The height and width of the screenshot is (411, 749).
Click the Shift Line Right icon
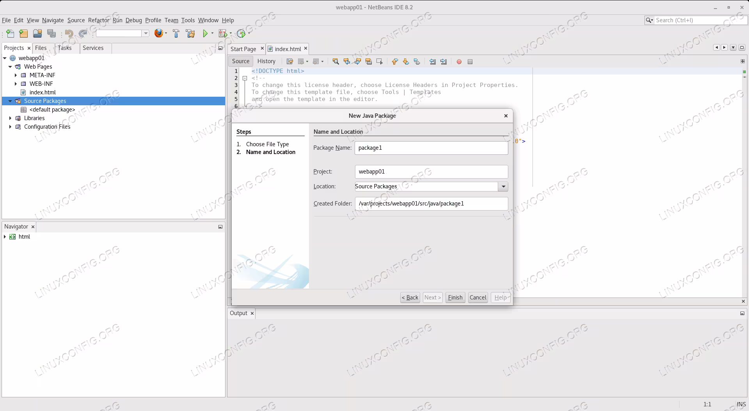pyautogui.click(x=444, y=62)
